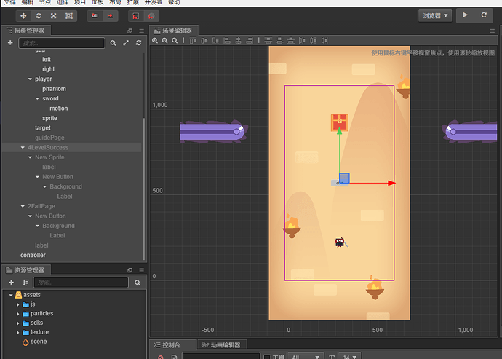The image size is (502, 359).
Task: Add a new node in hierarchy panel
Action: point(10,44)
